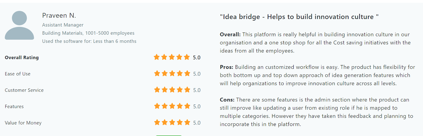This screenshot has width=423, height=136.
Task: Click the Cons heading in review
Action: [227, 100]
